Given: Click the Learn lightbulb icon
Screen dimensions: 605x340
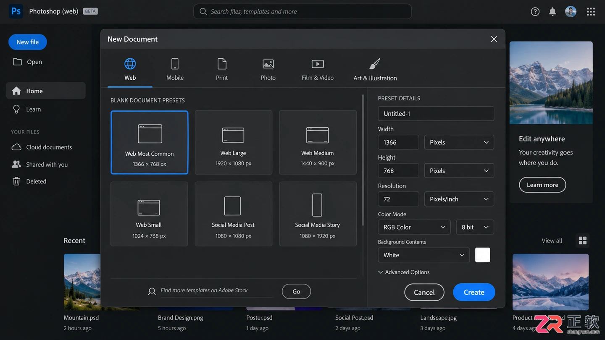Looking at the screenshot, I should (16, 109).
